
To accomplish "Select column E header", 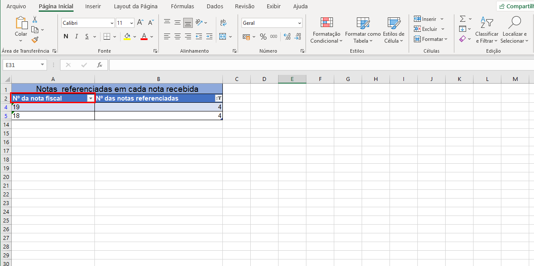I will point(292,79).
